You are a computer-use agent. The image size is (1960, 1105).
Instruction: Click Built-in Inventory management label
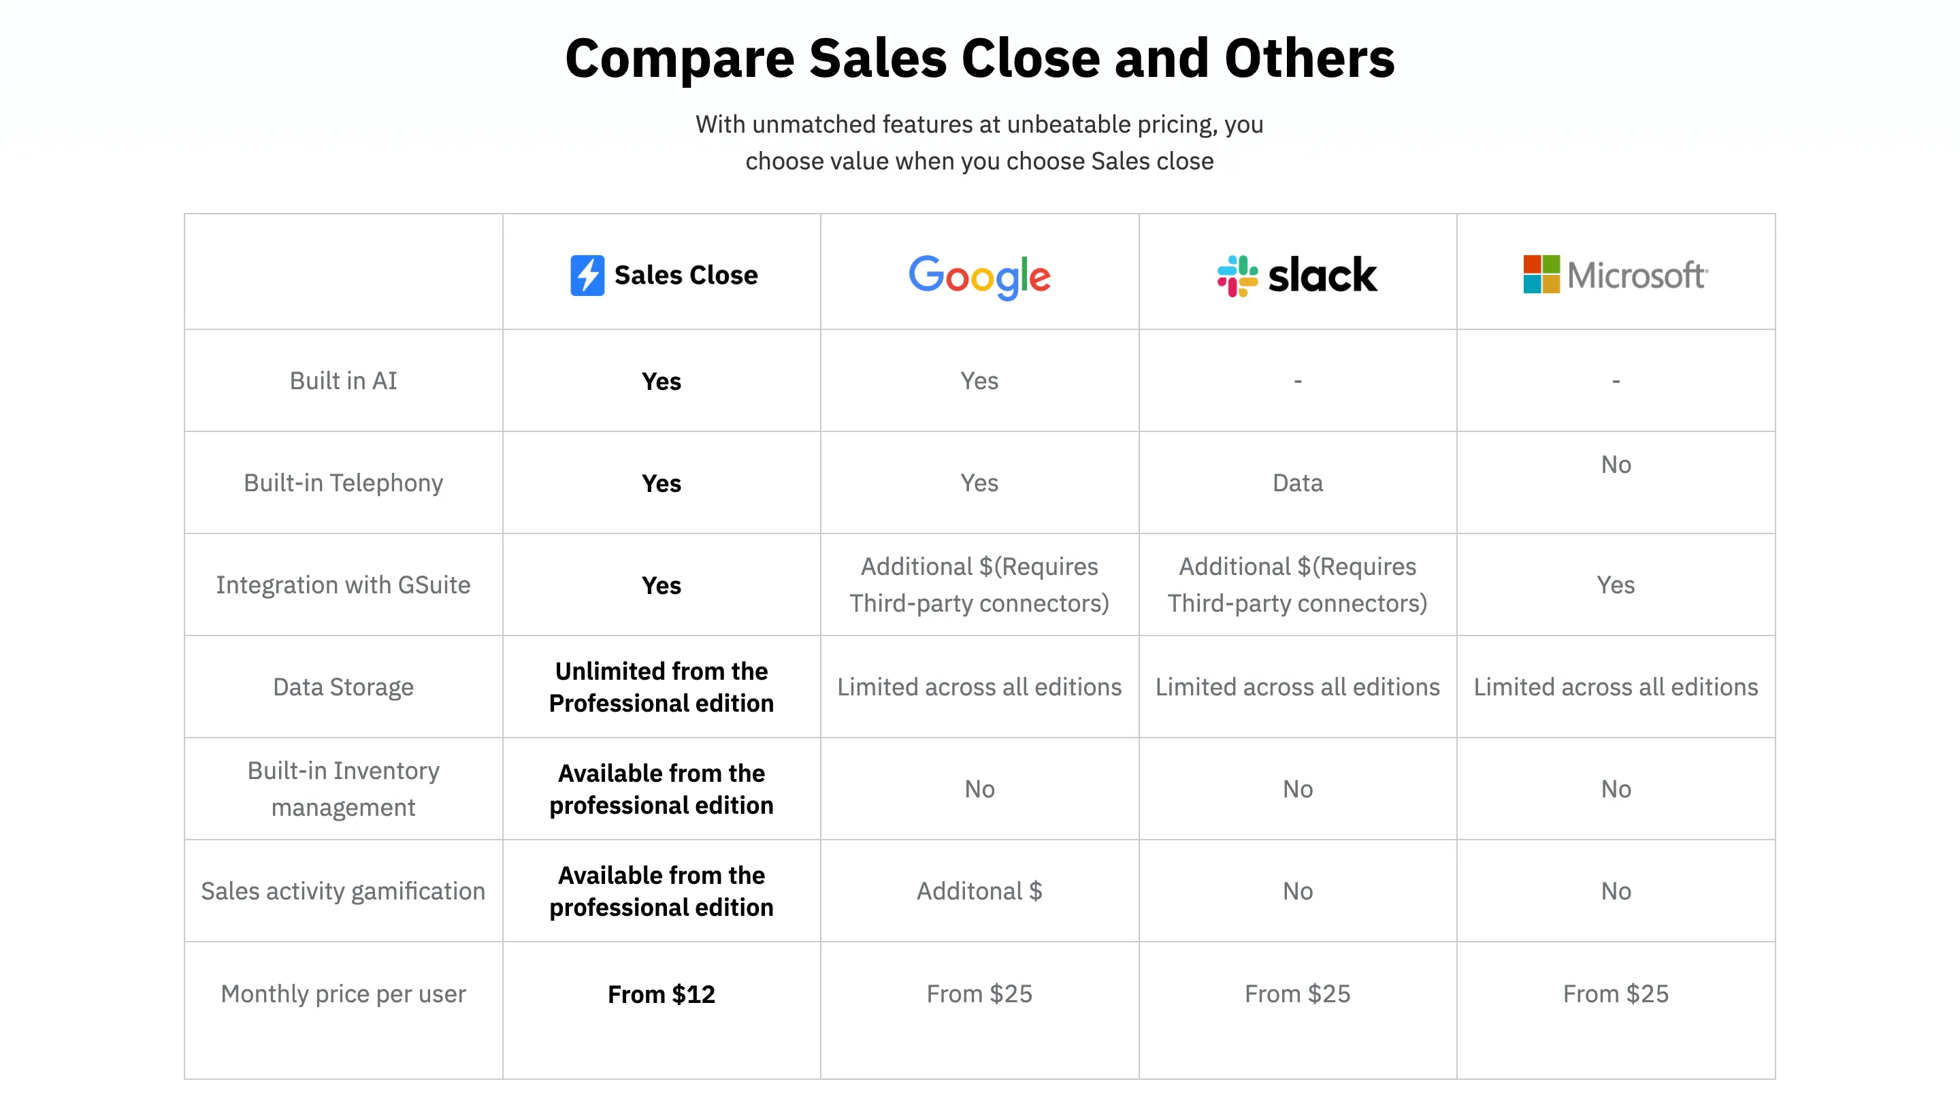pos(343,789)
